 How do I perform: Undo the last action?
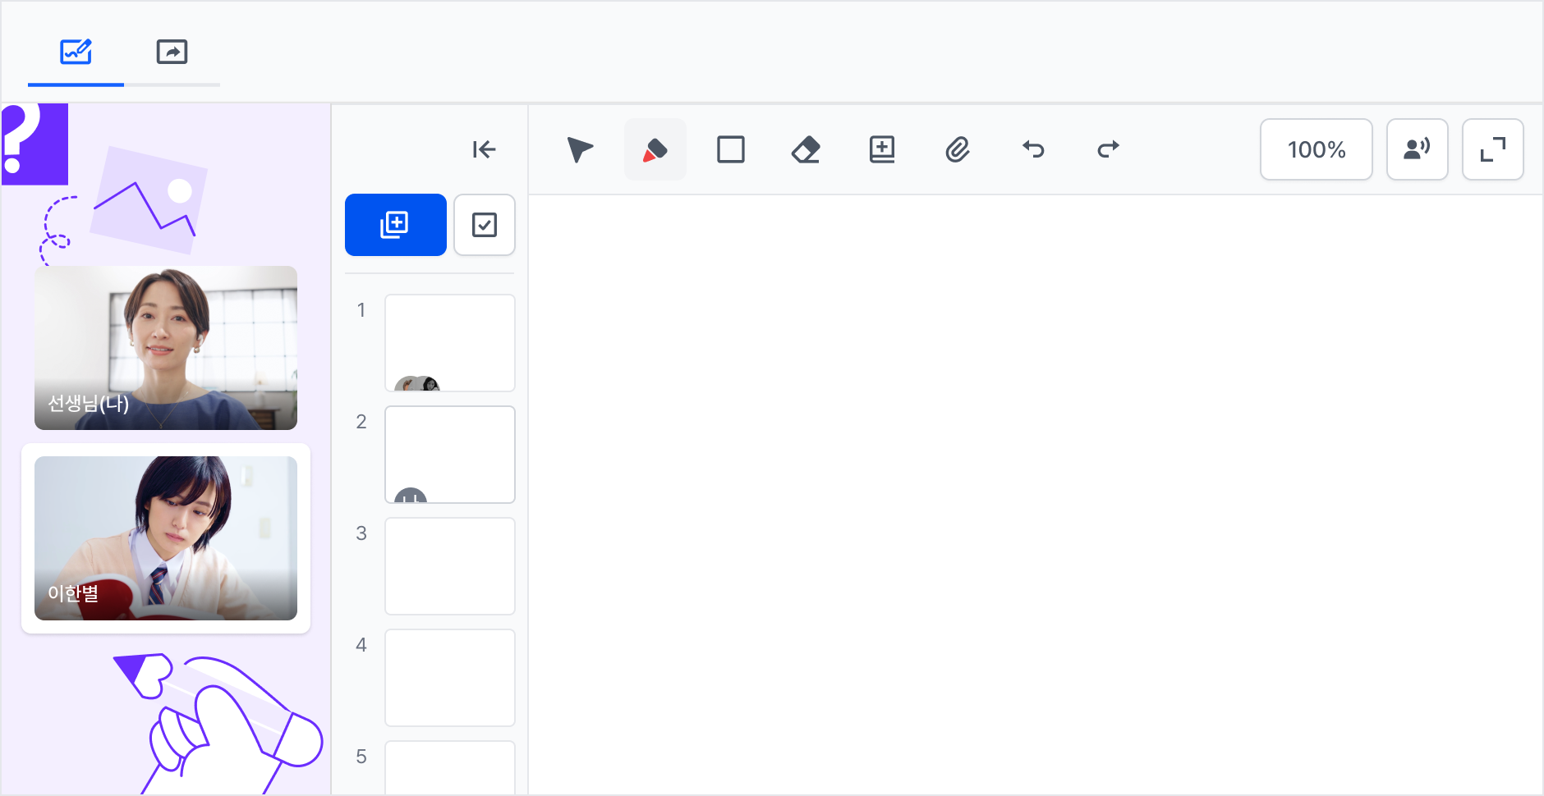coord(1033,149)
